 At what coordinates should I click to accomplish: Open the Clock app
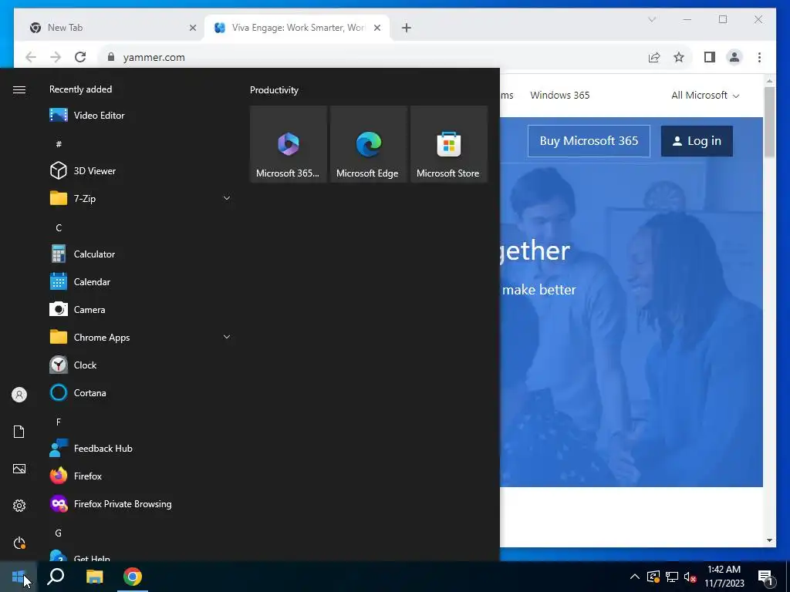[140, 365]
